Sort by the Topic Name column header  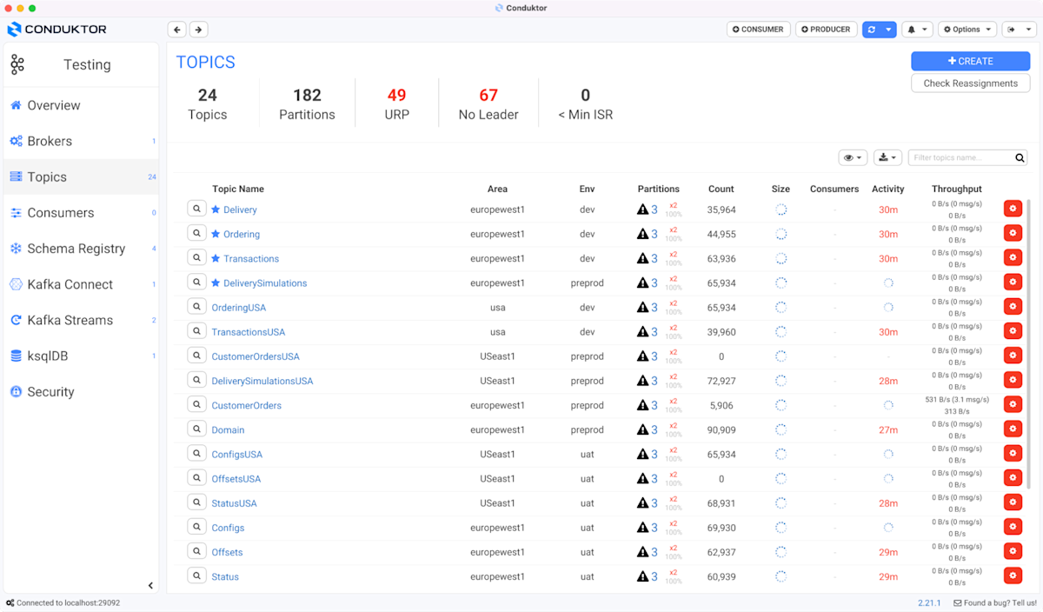coord(238,189)
